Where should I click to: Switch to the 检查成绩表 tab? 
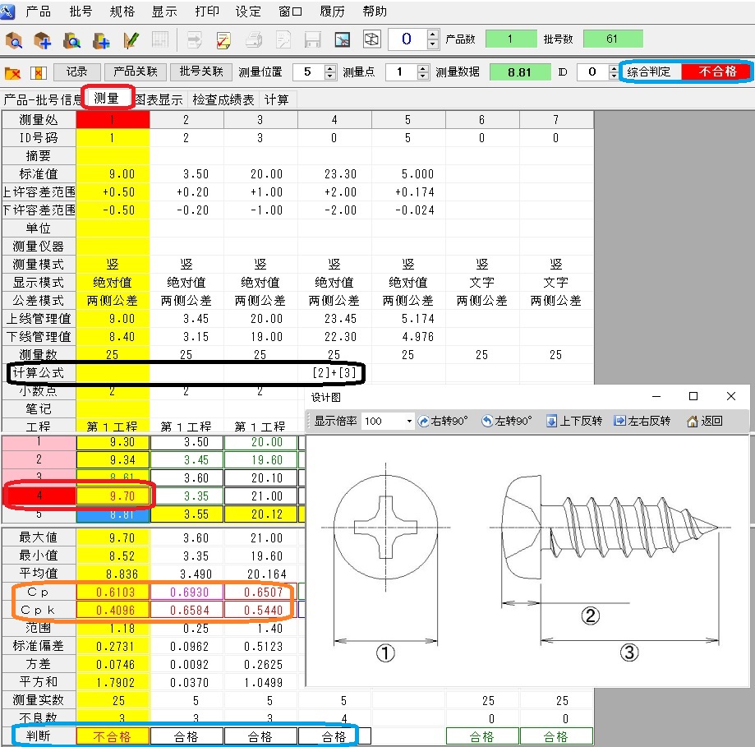(x=223, y=99)
